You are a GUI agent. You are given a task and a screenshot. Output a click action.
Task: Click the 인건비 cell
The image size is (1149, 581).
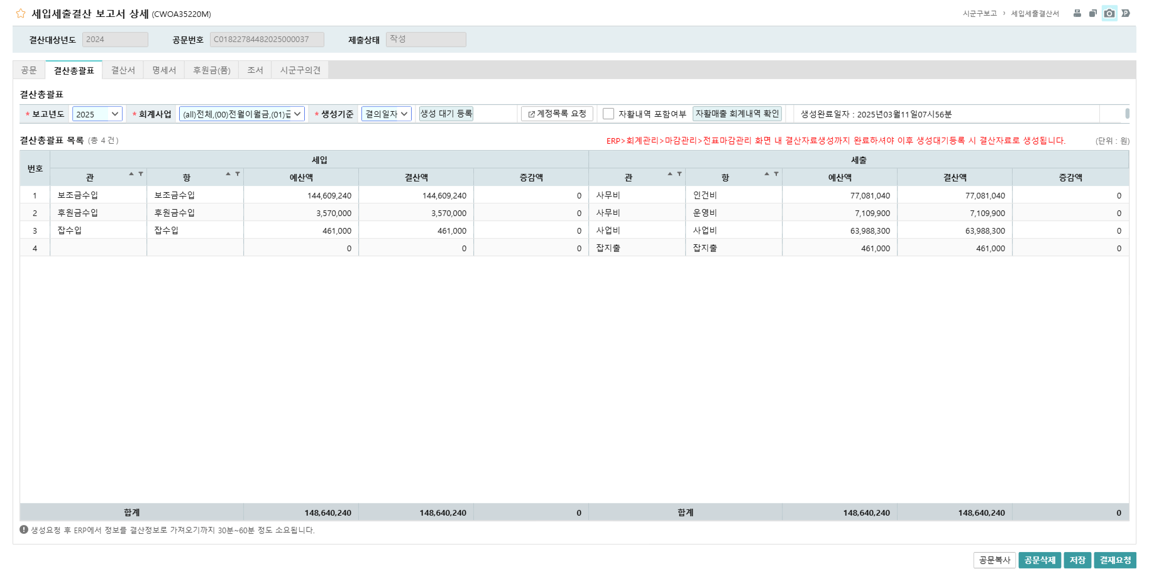click(734, 195)
